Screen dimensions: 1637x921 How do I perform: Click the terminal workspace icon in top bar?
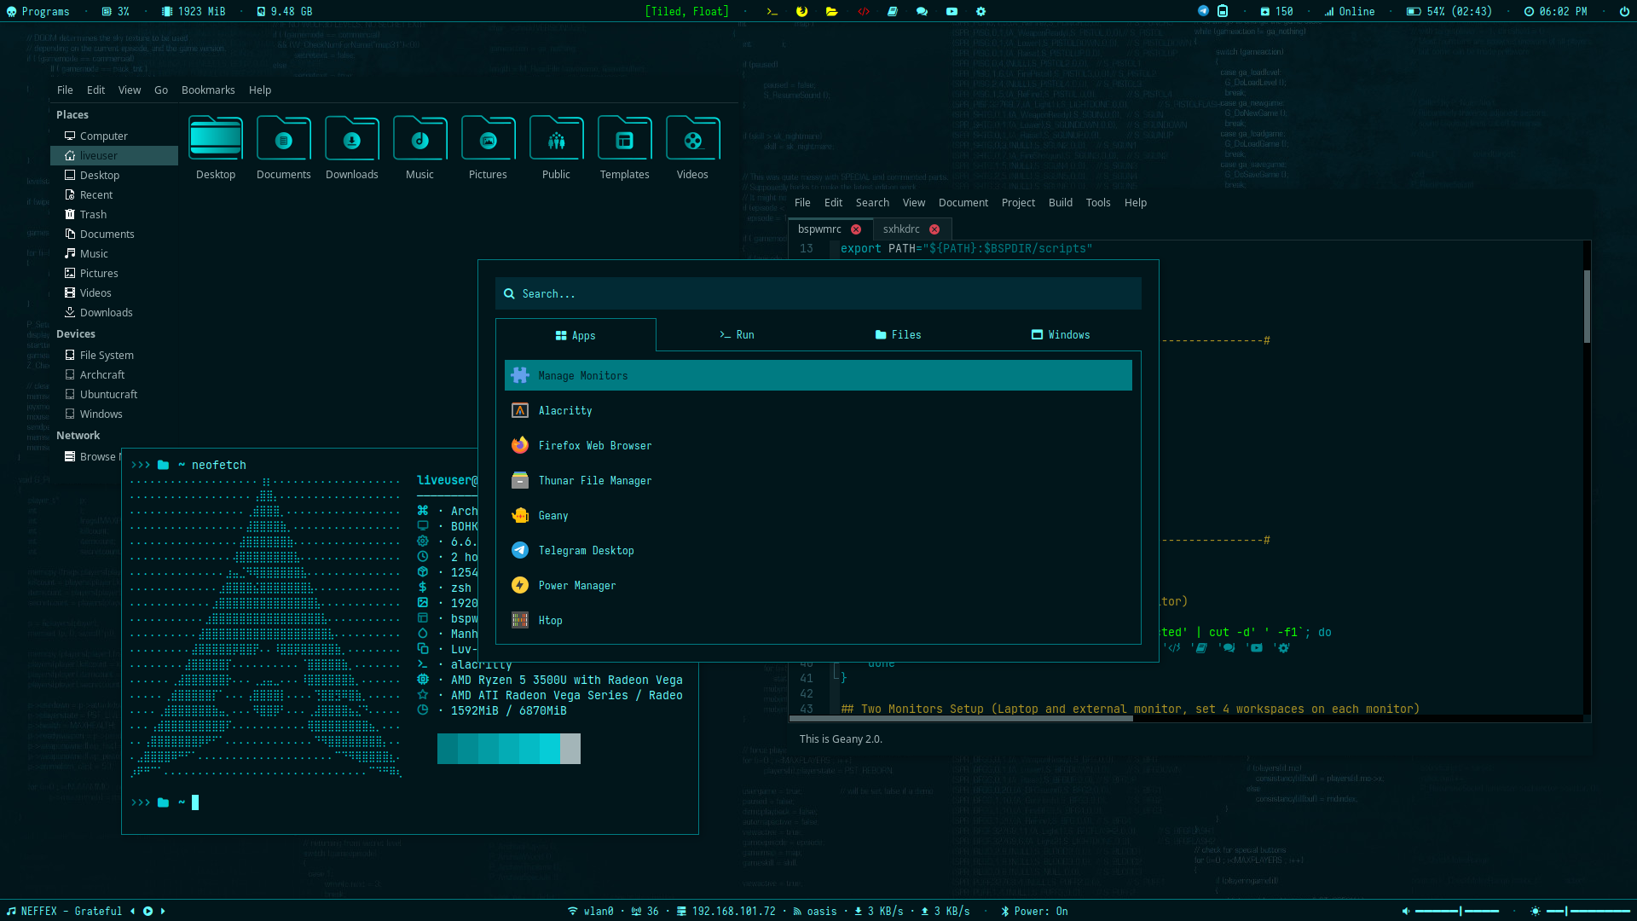(x=772, y=11)
